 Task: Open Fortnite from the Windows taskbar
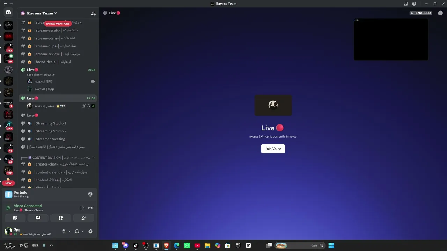(x=115, y=245)
